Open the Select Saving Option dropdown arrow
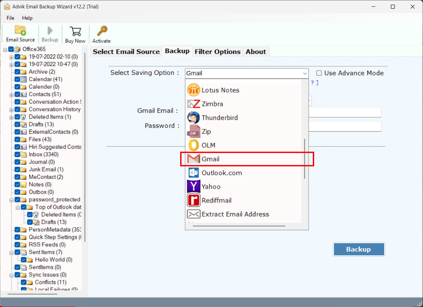 coord(305,73)
